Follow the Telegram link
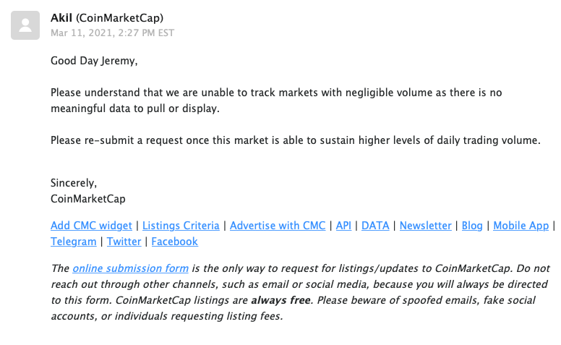 tap(73, 242)
